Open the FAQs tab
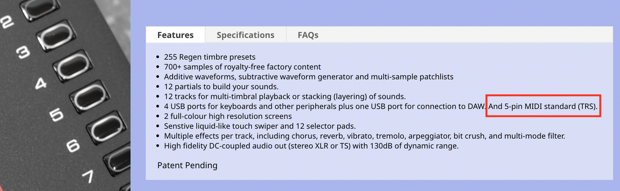The image size is (620, 191). [308, 35]
